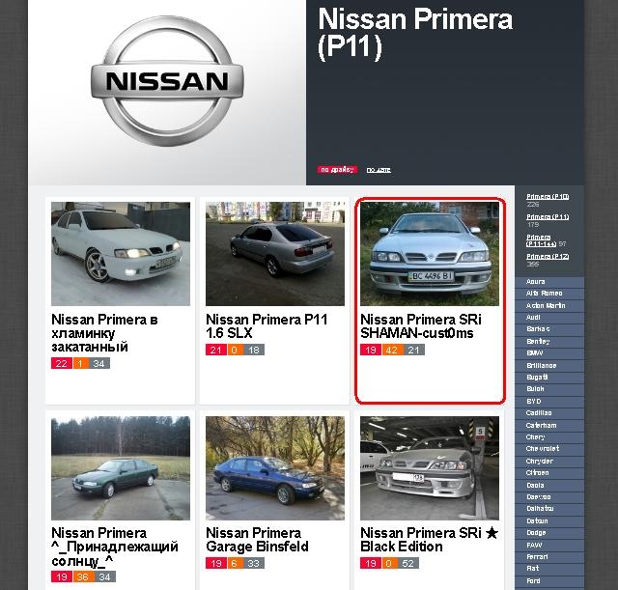Viewport: 618px width, 590px height.
Task: Choose Cadillac from the brand sidebar
Action: [x=539, y=413]
